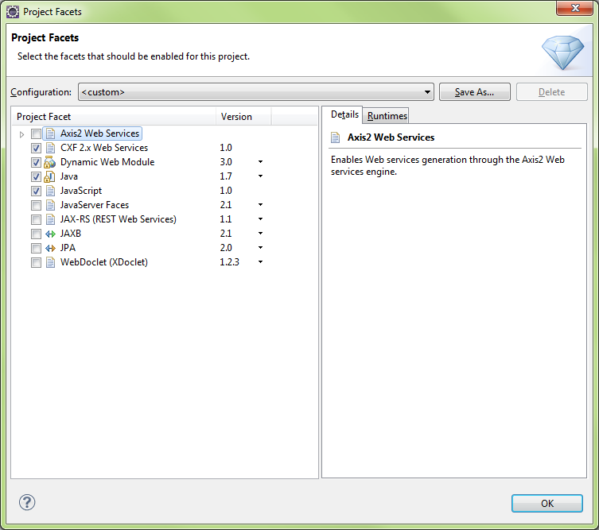
Task: Open help with the question mark icon
Action: tap(27, 502)
